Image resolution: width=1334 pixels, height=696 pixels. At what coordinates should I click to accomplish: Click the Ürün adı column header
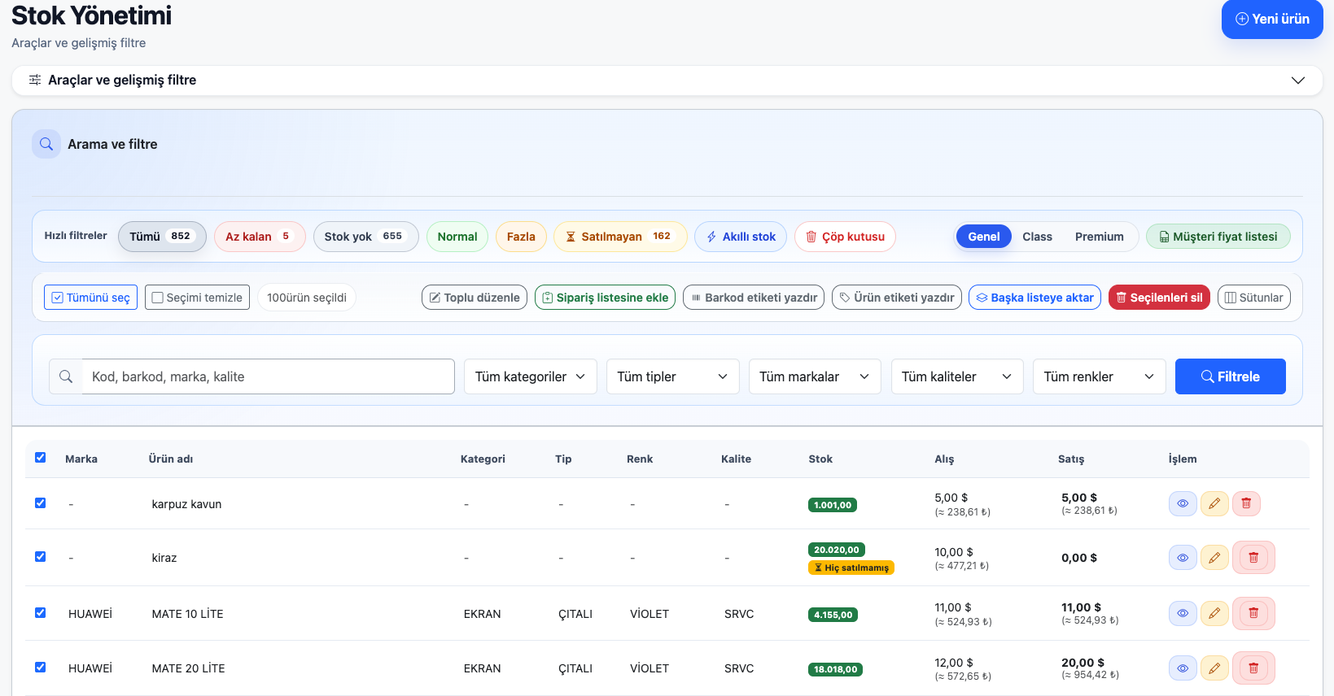[x=171, y=459]
